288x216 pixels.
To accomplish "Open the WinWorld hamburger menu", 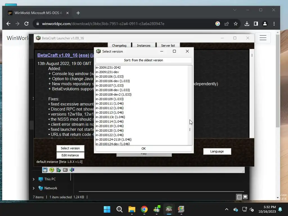I will point(263,38).
